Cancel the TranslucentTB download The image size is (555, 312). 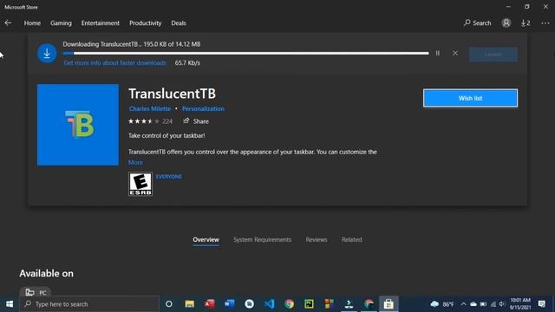tap(454, 53)
